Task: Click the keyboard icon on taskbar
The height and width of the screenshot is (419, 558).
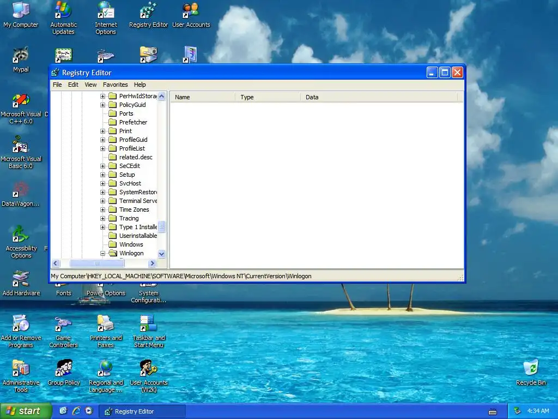Action: pyautogui.click(x=493, y=412)
